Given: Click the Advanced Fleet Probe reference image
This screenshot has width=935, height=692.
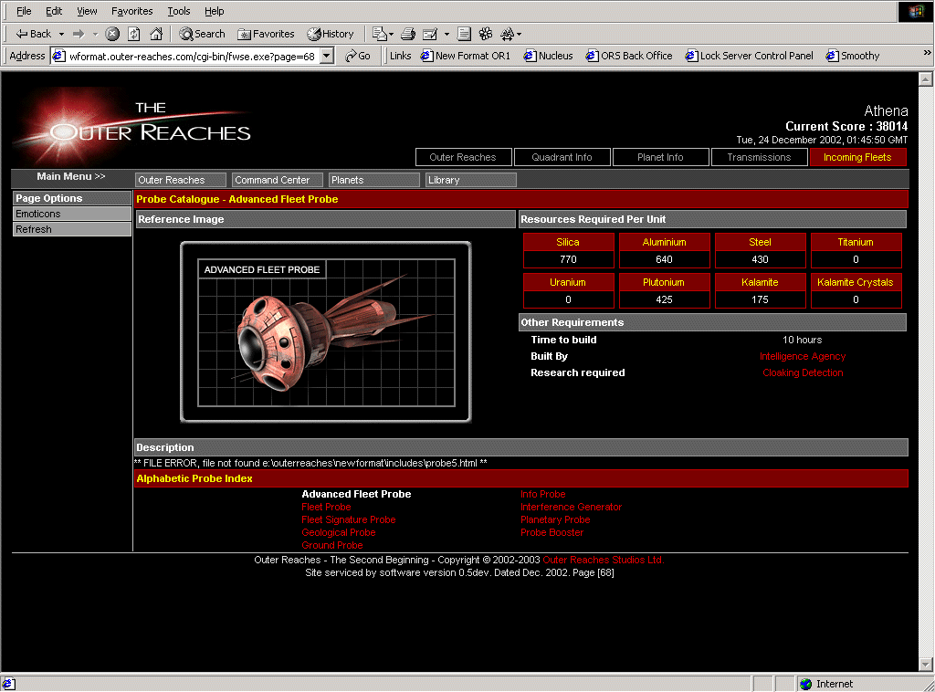Looking at the screenshot, I should click(x=325, y=332).
